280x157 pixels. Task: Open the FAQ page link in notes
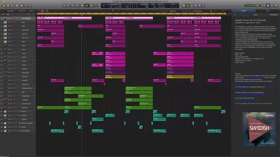245,83
